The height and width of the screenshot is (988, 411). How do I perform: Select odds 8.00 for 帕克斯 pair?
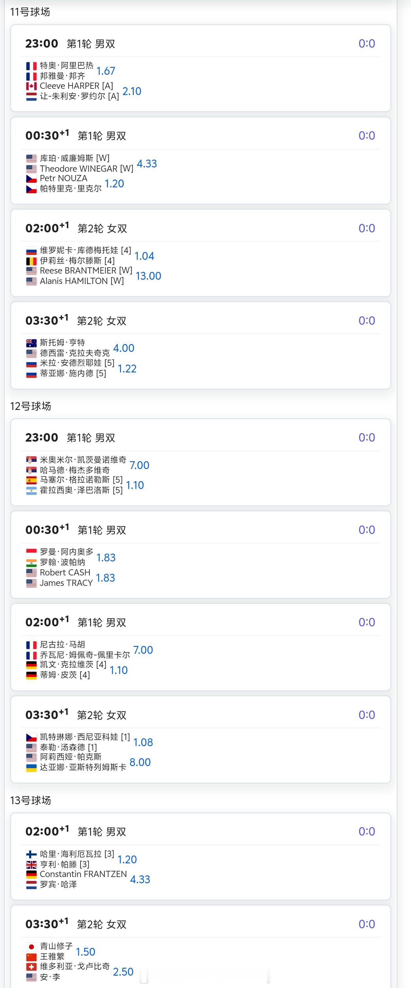click(140, 762)
